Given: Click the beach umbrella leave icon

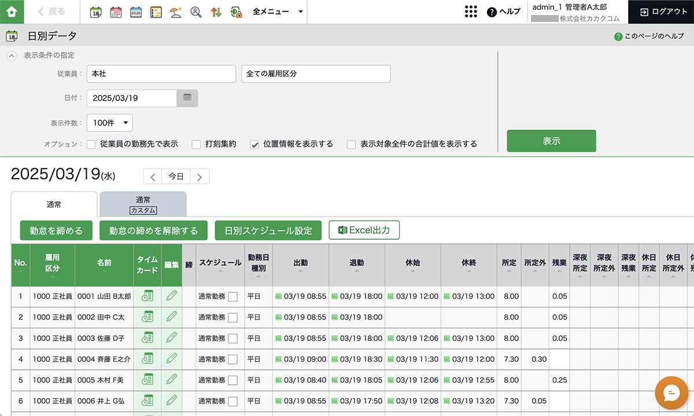Looking at the screenshot, I should (176, 12).
